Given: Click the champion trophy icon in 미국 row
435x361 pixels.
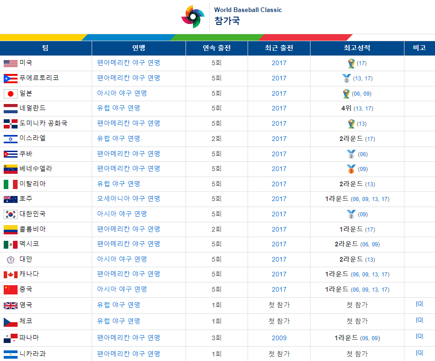Looking at the screenshot, I should [351, 63].
